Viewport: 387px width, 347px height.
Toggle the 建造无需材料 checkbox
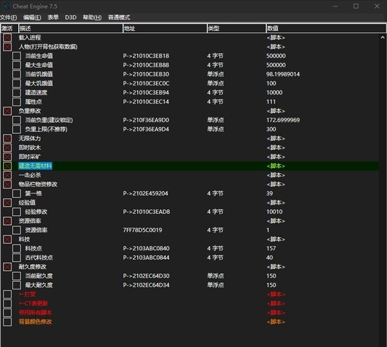pos(7,165)
